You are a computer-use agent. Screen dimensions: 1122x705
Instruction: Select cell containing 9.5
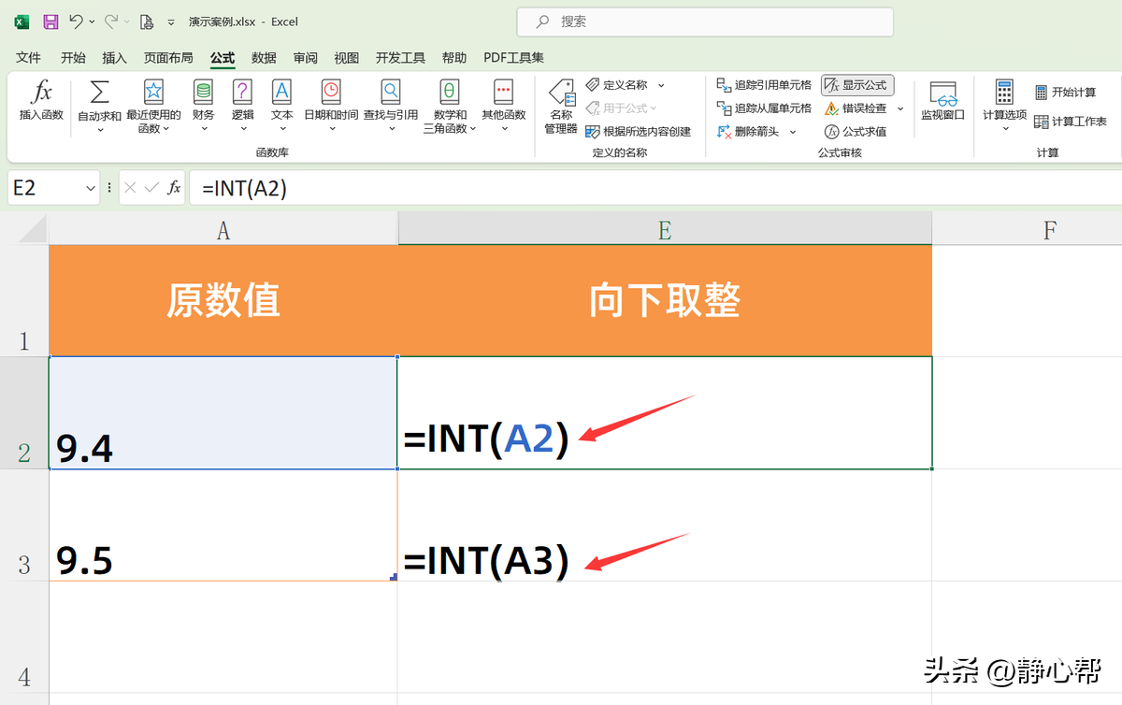point(223,525)
